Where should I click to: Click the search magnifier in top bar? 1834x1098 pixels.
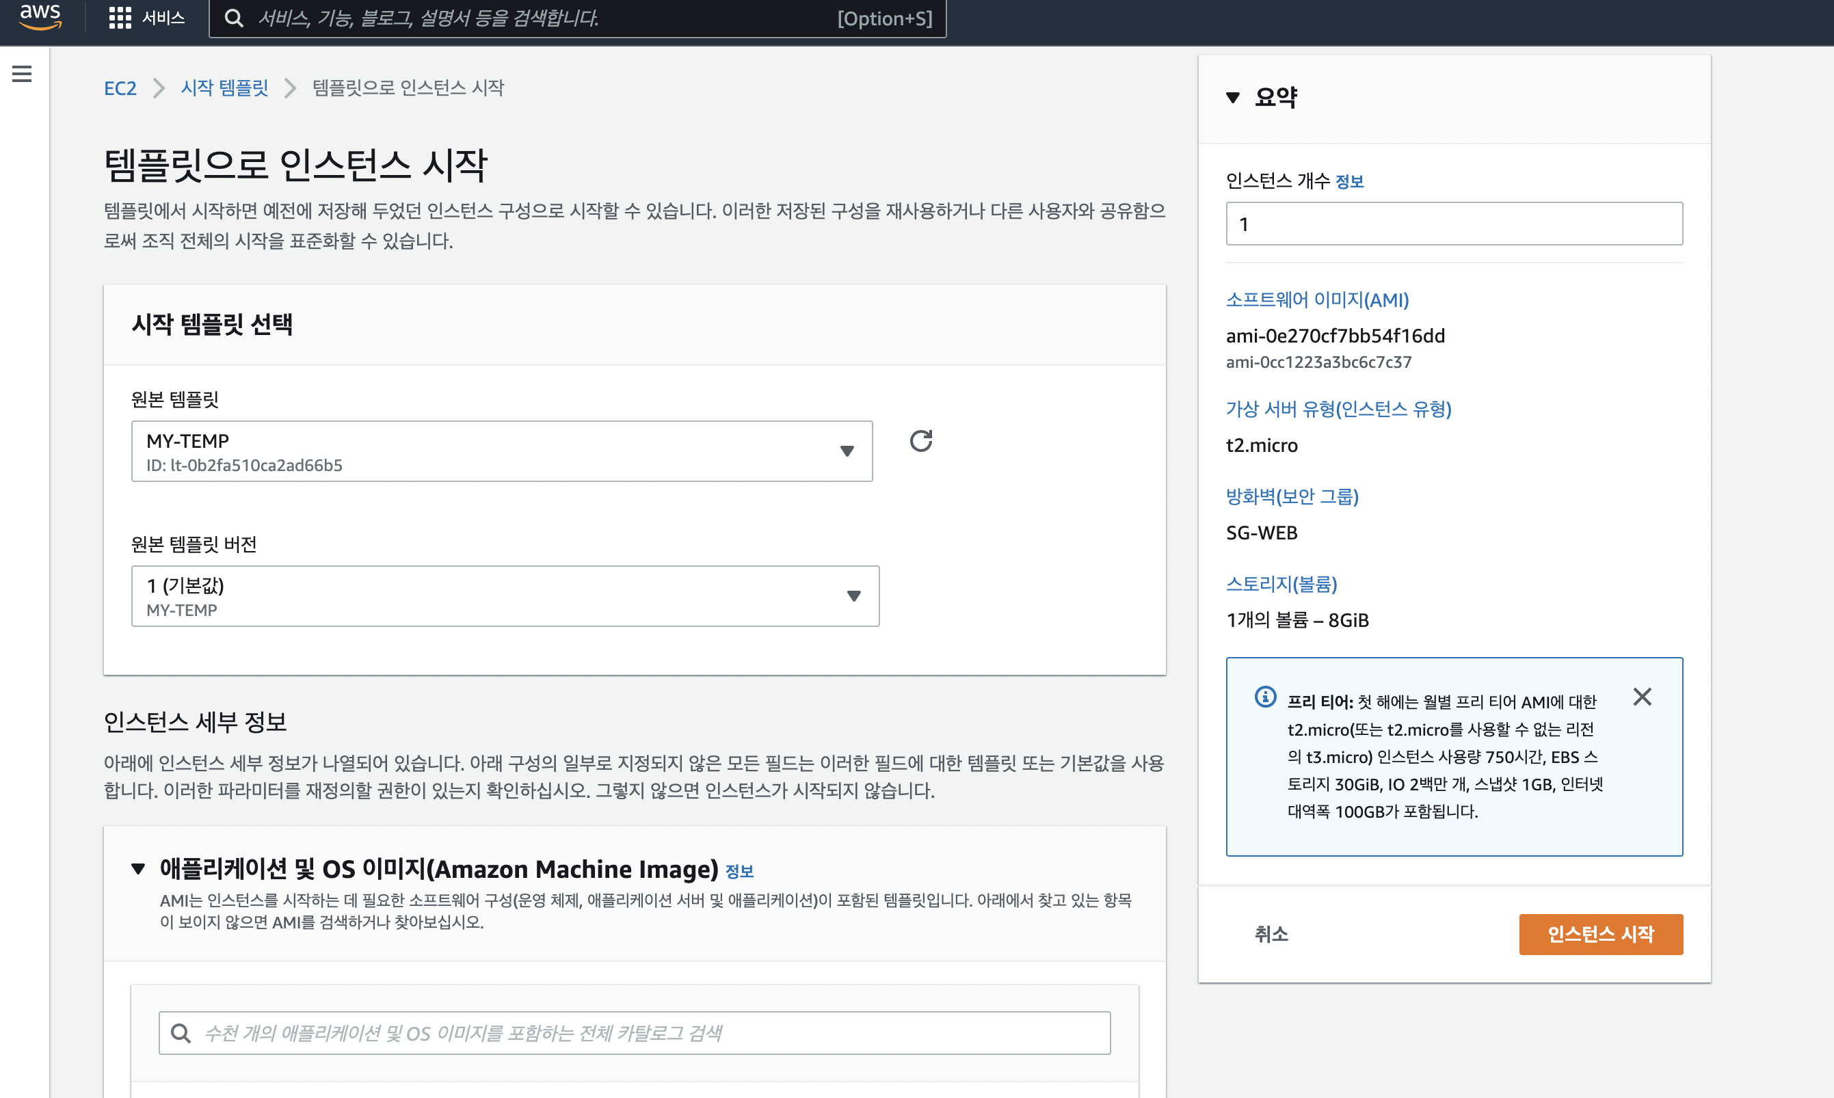[234, 18]
